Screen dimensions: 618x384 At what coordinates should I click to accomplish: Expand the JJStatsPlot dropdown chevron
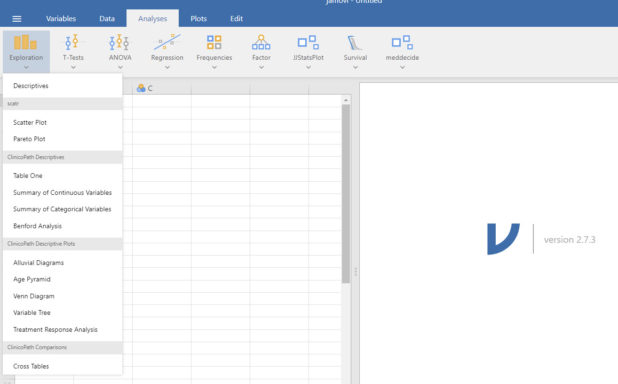click(x=309, y=67)
